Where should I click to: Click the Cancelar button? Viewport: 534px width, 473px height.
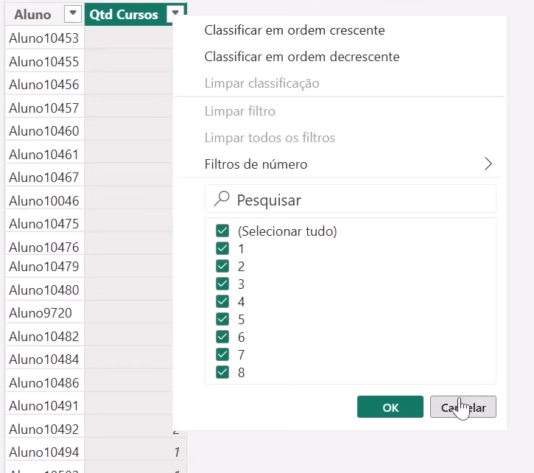point(463,407)
